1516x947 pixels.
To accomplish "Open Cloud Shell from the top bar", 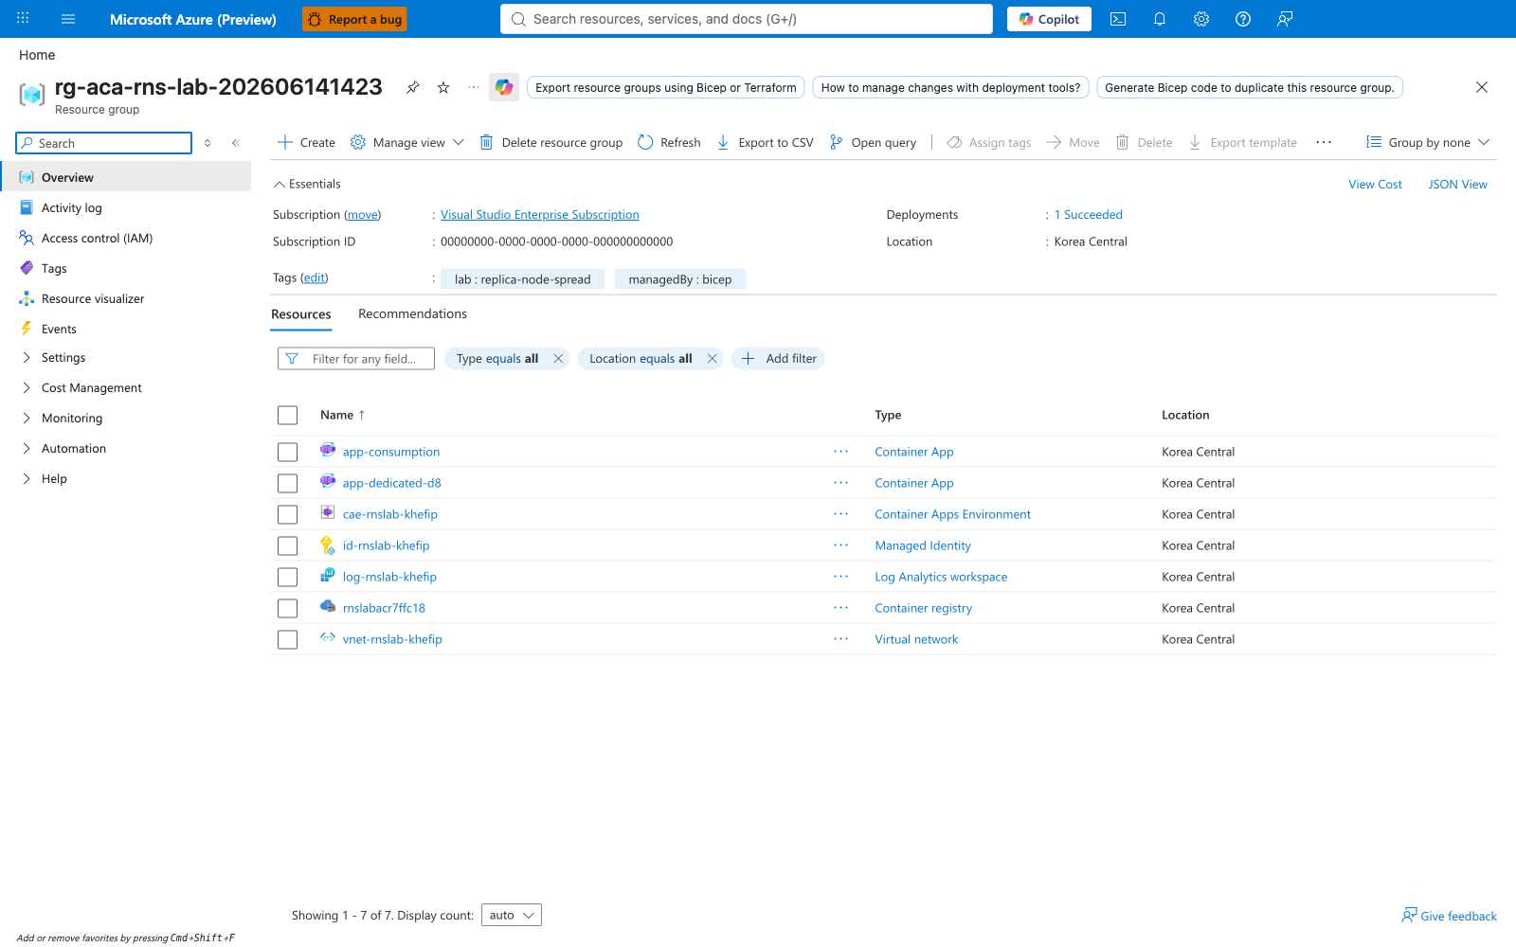I will tap(1118, 19).
